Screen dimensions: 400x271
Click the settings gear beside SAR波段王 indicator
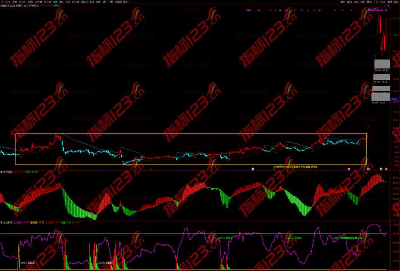point(25,6)
